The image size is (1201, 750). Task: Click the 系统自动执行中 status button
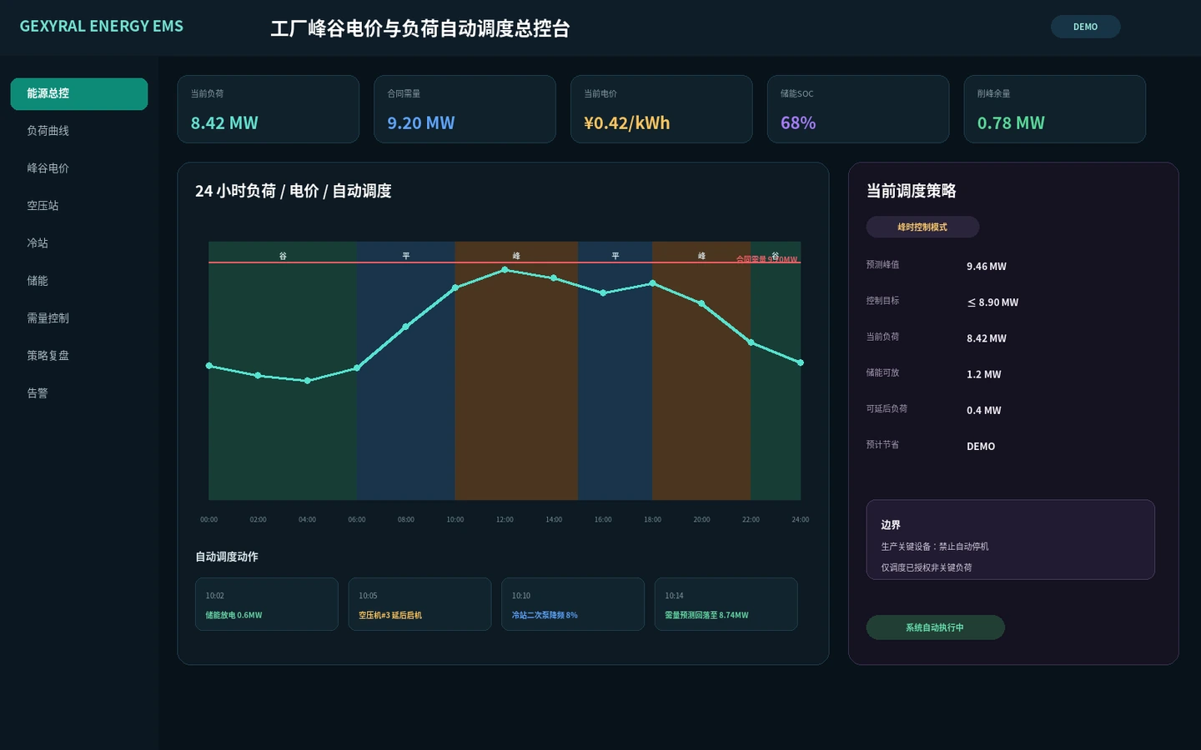tap(935, 627)
